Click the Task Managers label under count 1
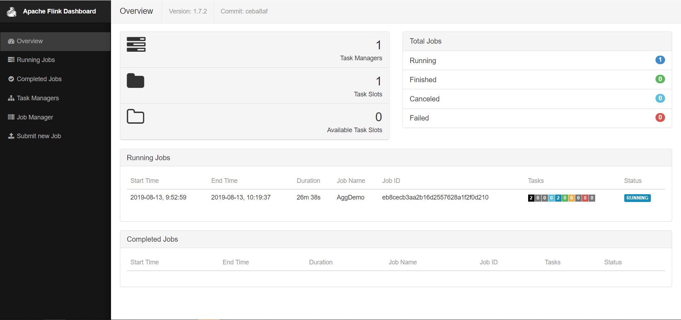The height and width of the screenshot is (320, 681). tap(361, 58)
